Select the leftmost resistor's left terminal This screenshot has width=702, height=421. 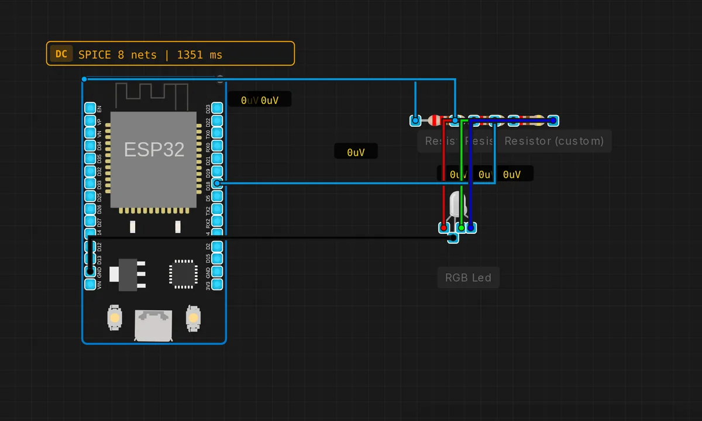[x=415, y=121]
